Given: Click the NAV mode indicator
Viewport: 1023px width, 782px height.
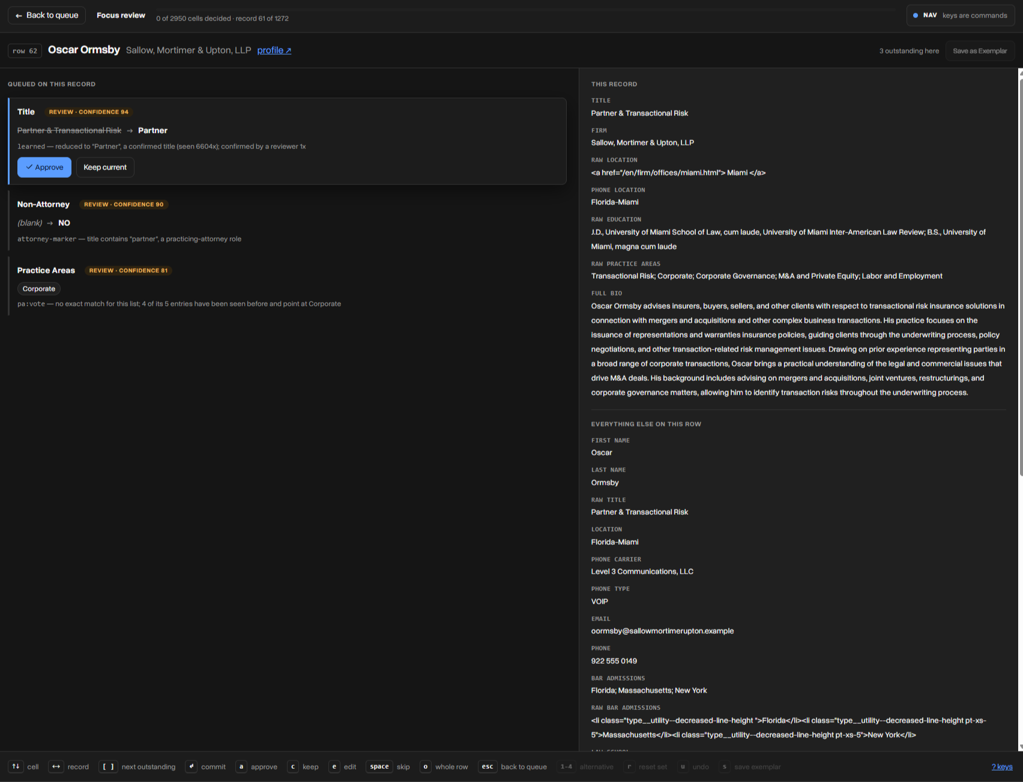Looking at the screenshot, I should click(x=960, y=16).
